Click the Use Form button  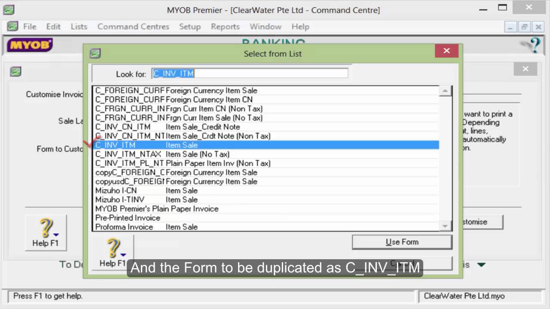click(x=402, y=242)
